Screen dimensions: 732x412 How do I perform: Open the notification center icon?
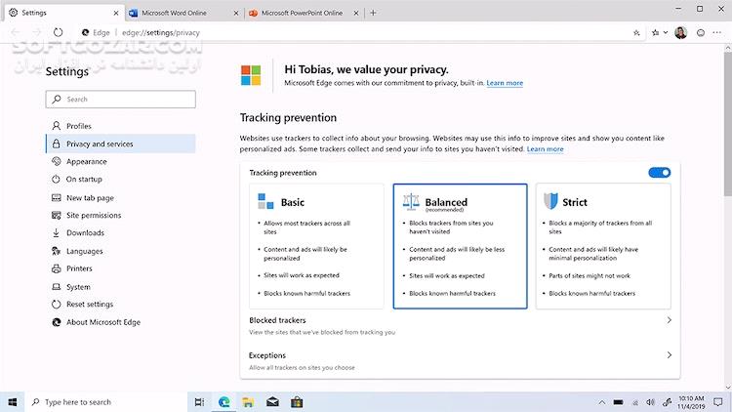pos(718,402)
